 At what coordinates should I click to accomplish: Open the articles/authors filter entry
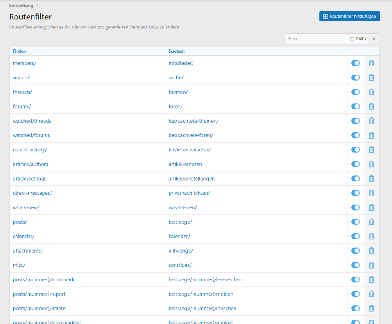pyautogui.click(x=30, y=164)
